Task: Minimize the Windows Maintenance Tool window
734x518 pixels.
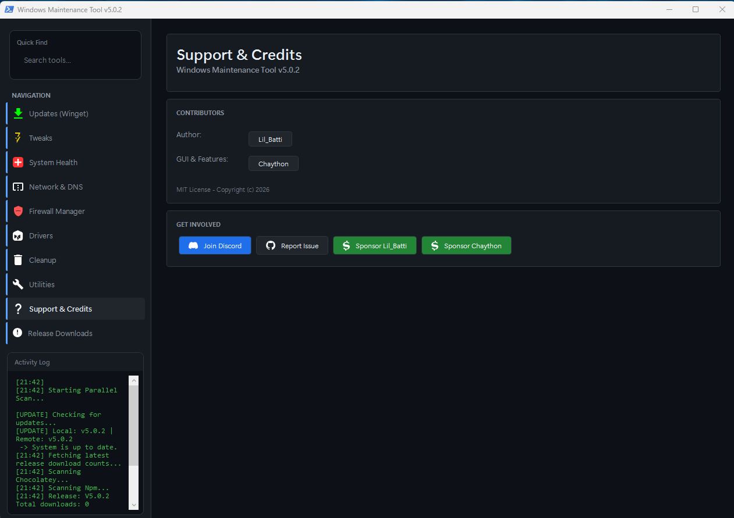Action: pos(670,9)
